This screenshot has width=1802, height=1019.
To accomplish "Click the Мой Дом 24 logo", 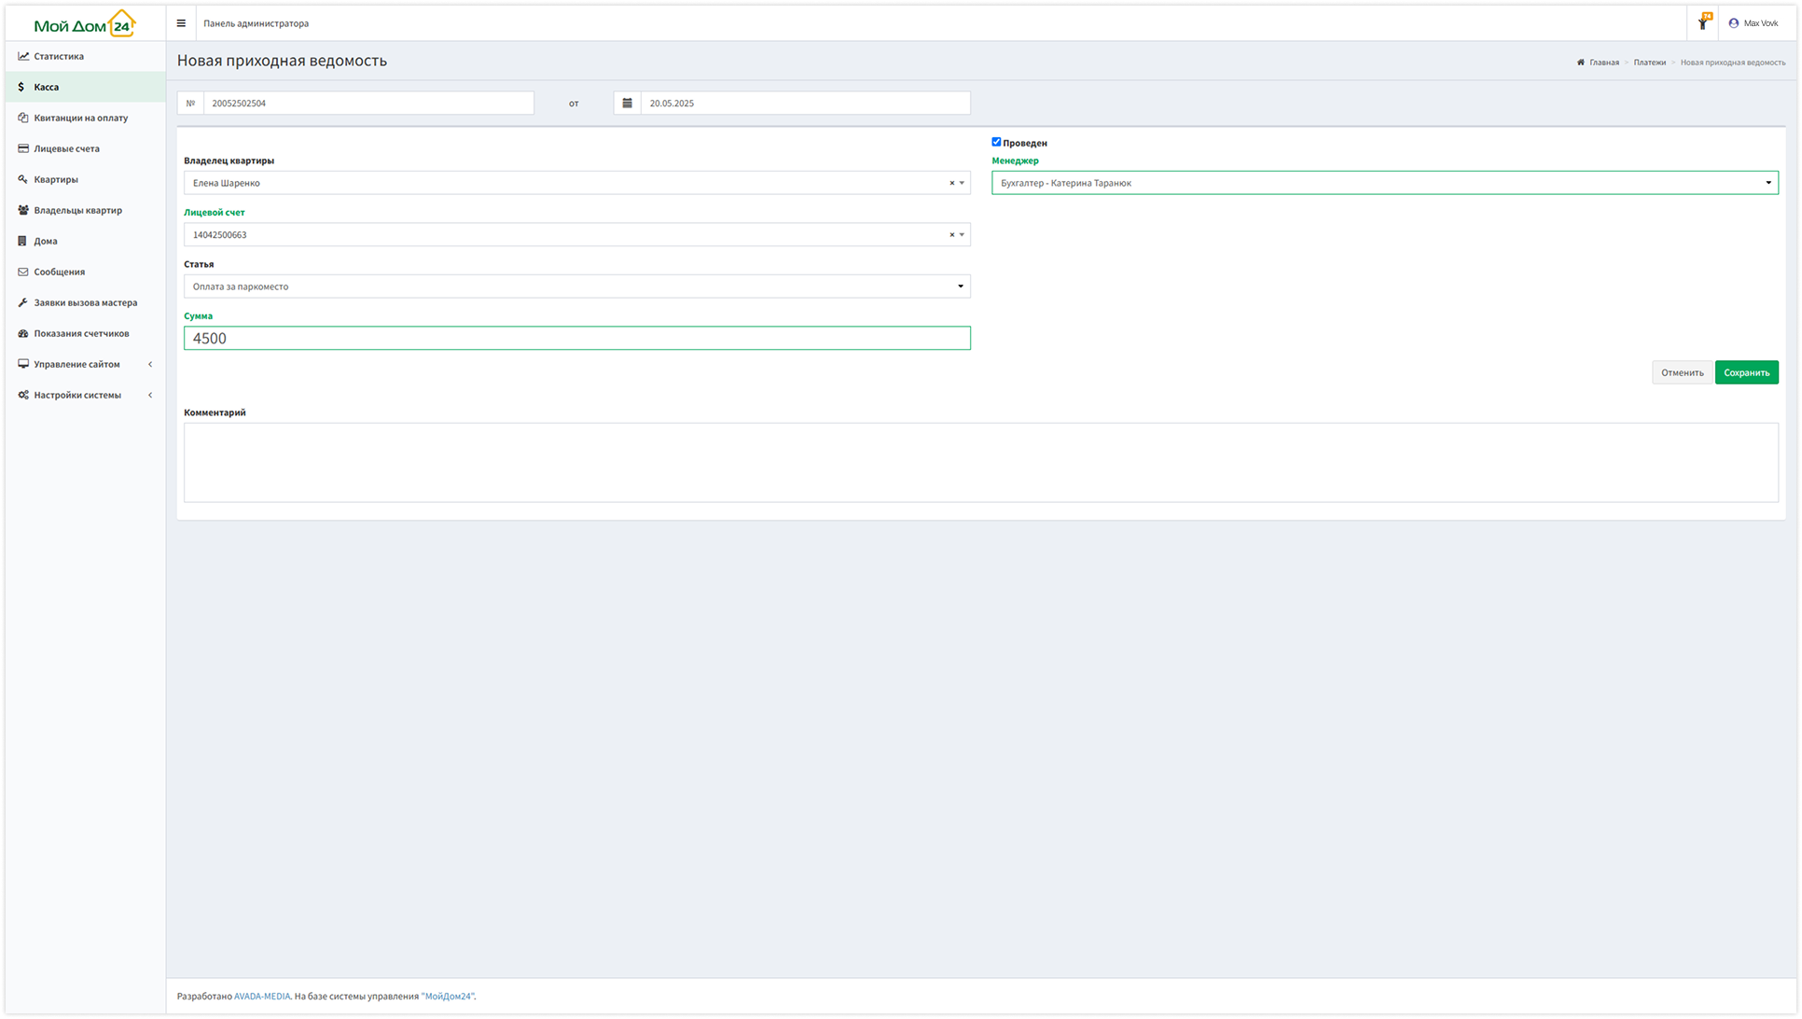I will (85, 24).
